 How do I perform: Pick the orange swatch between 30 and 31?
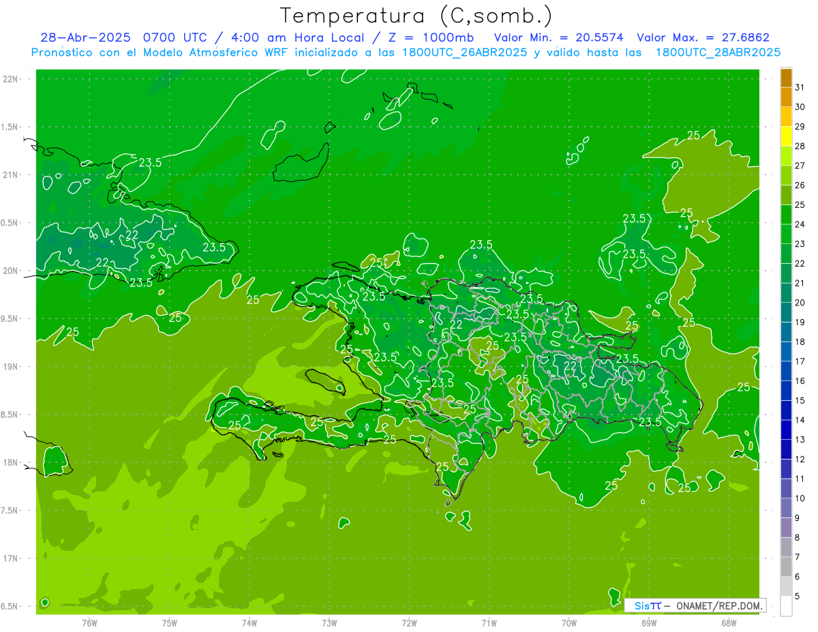pyautogui.click(x=786, y=97)
